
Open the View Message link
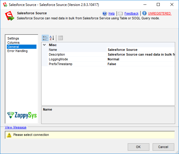click(15, 127)
